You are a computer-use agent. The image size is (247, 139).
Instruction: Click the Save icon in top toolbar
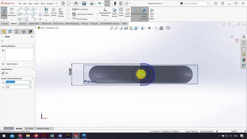84,3
